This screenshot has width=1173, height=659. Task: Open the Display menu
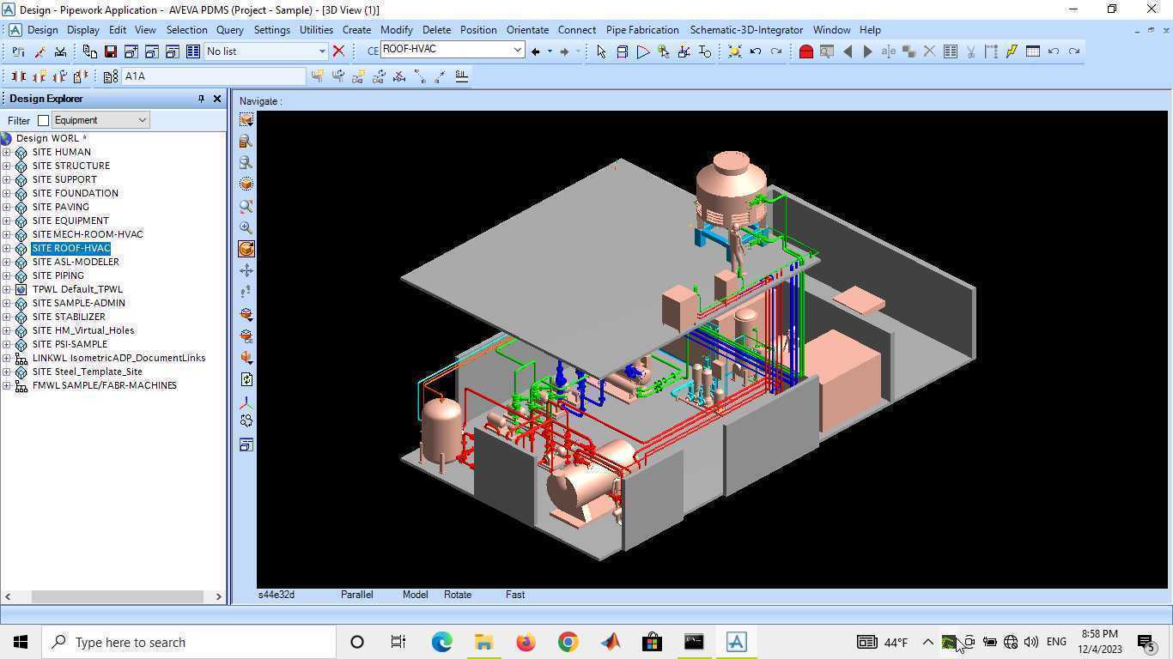[x=83, y=29]
